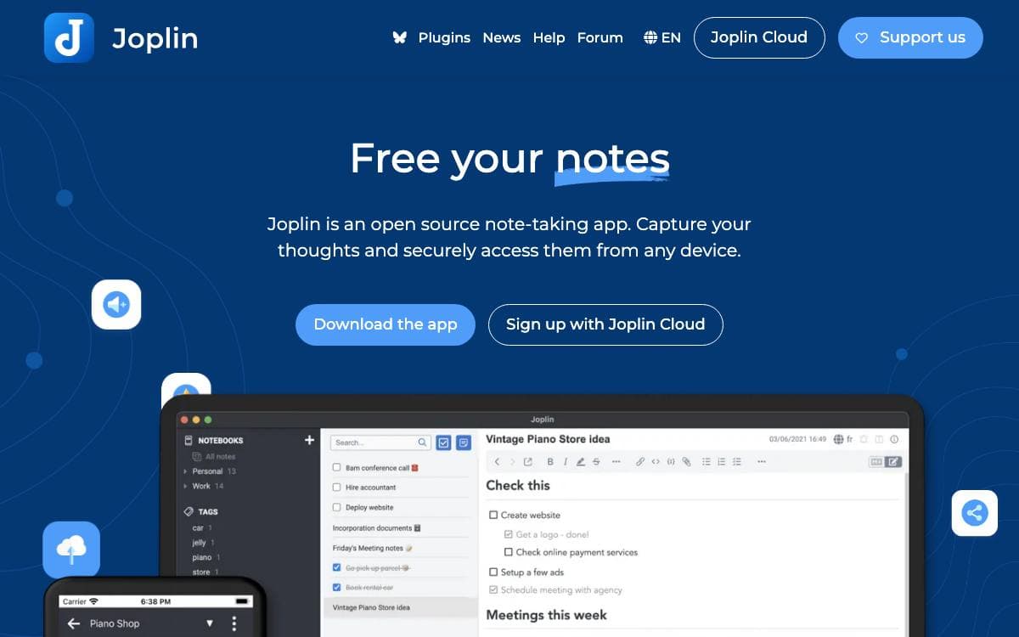Select 'Vintage Piano Store idea' in list

[x=400, y=607]
